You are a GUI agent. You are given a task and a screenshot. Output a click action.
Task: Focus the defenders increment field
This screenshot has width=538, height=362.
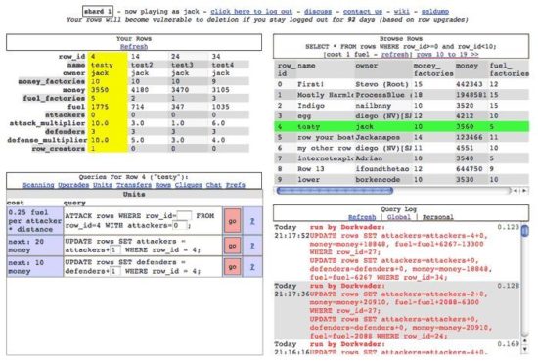coord(115,271)
